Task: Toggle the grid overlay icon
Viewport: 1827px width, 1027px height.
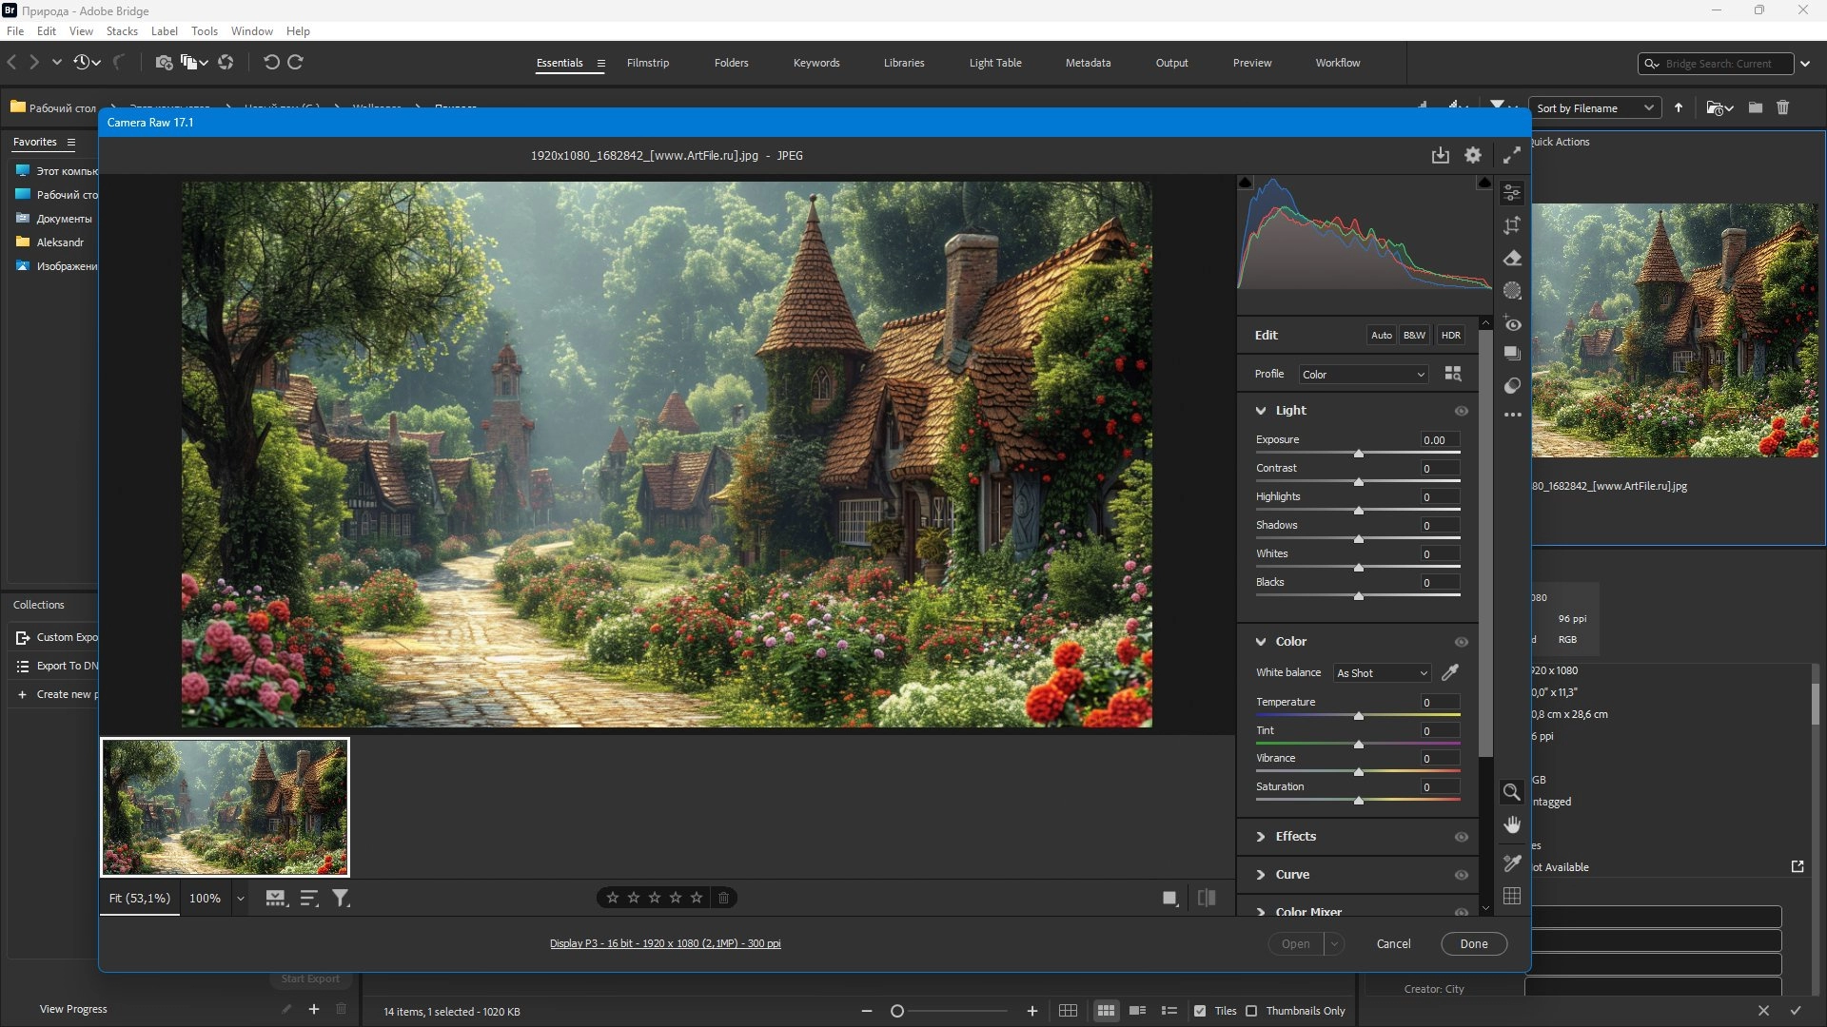Action: [x=1512, y=896]
